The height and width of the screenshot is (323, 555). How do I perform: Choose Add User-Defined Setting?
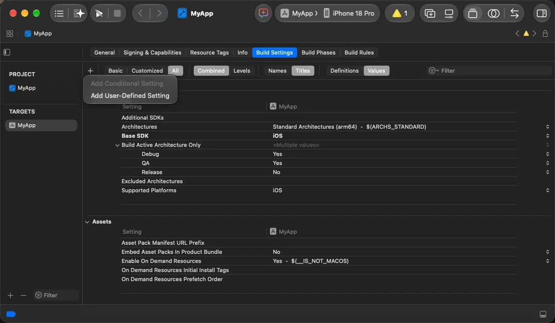[x=130, y=95]
